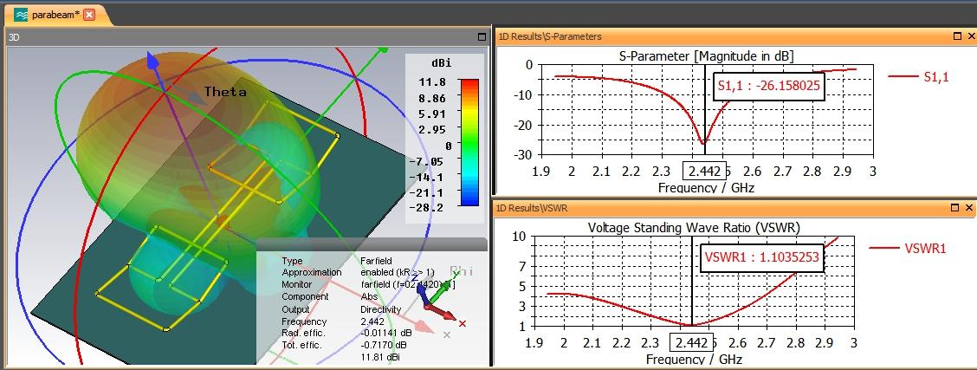Image resolution: width=977 pixels, height=370 pixels.
Task: Click the 11.8 maximum color scale value
Action: tap(434, 82)
